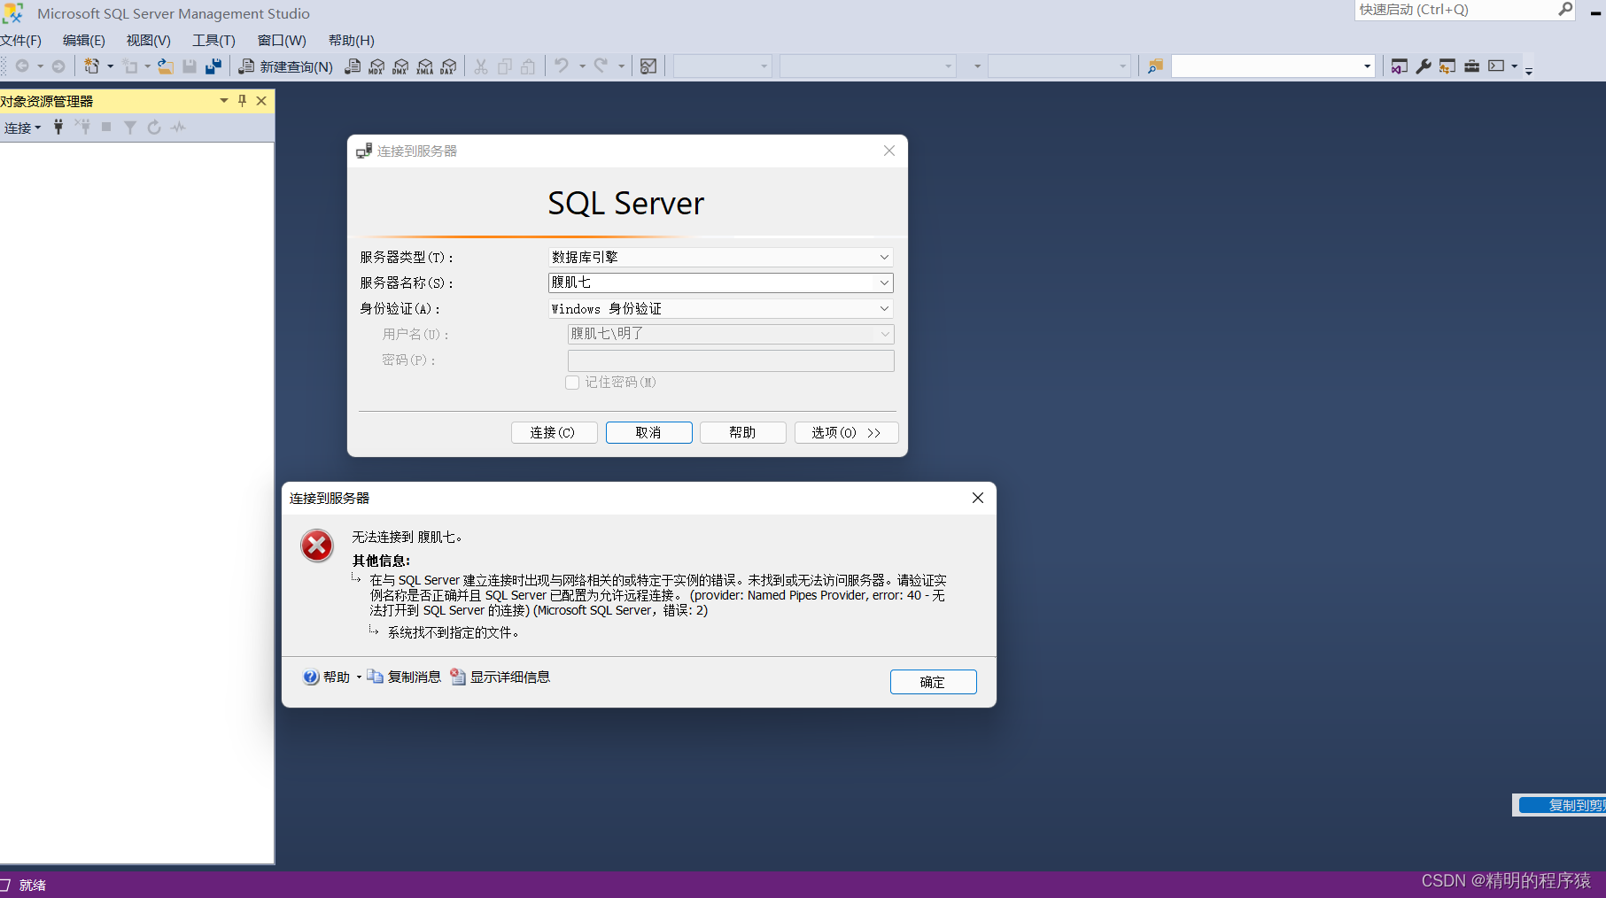Image resolution: width=1606 pixels, height=898 pixels.
Task: Click the command window toolbar icon
Action: click(1496, 66)
